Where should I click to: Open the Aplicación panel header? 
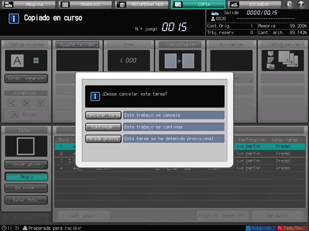pos(231,45)
